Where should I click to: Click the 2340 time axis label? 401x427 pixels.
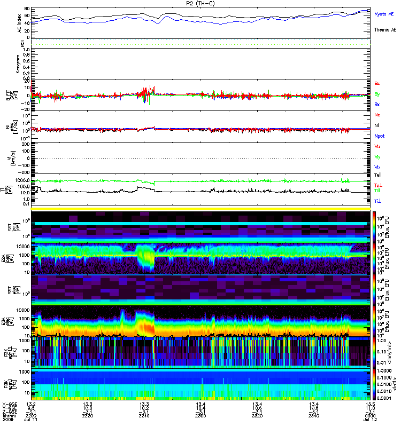(314, 416)
